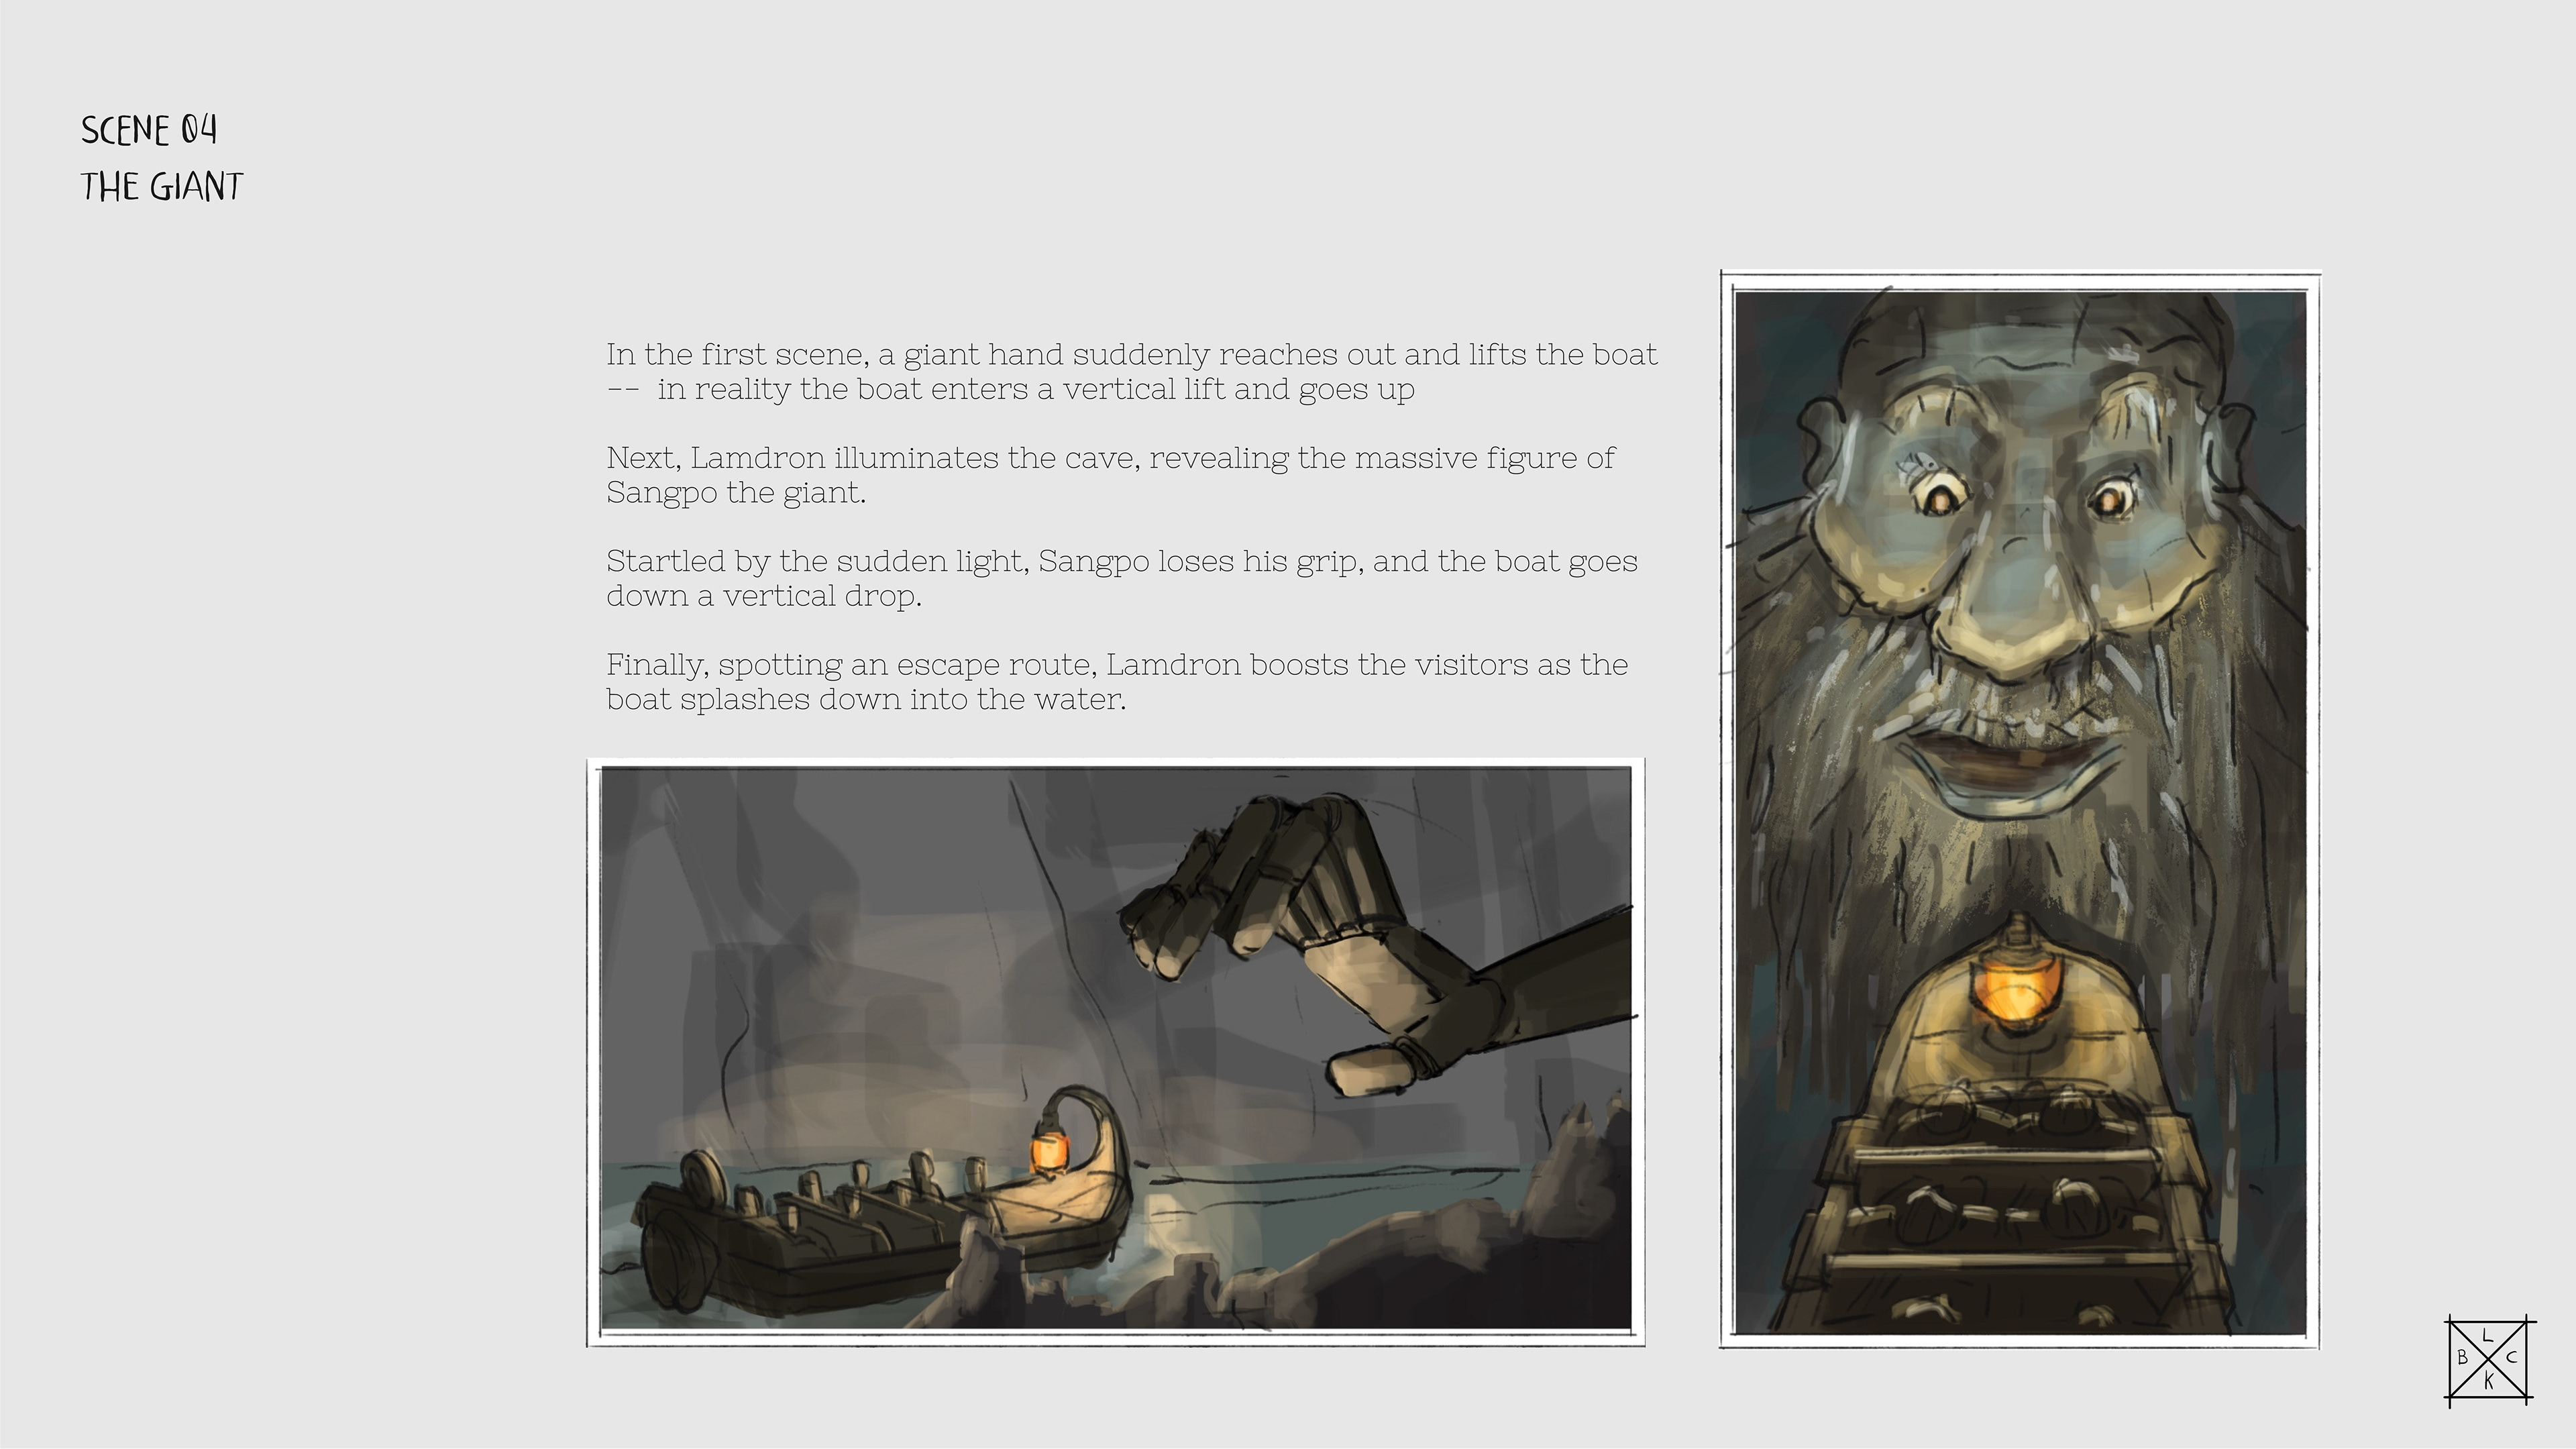Screen dimensions: 2576x1449
Task: Click the letter B inside the logo
Action: tap(2462, 1358)
